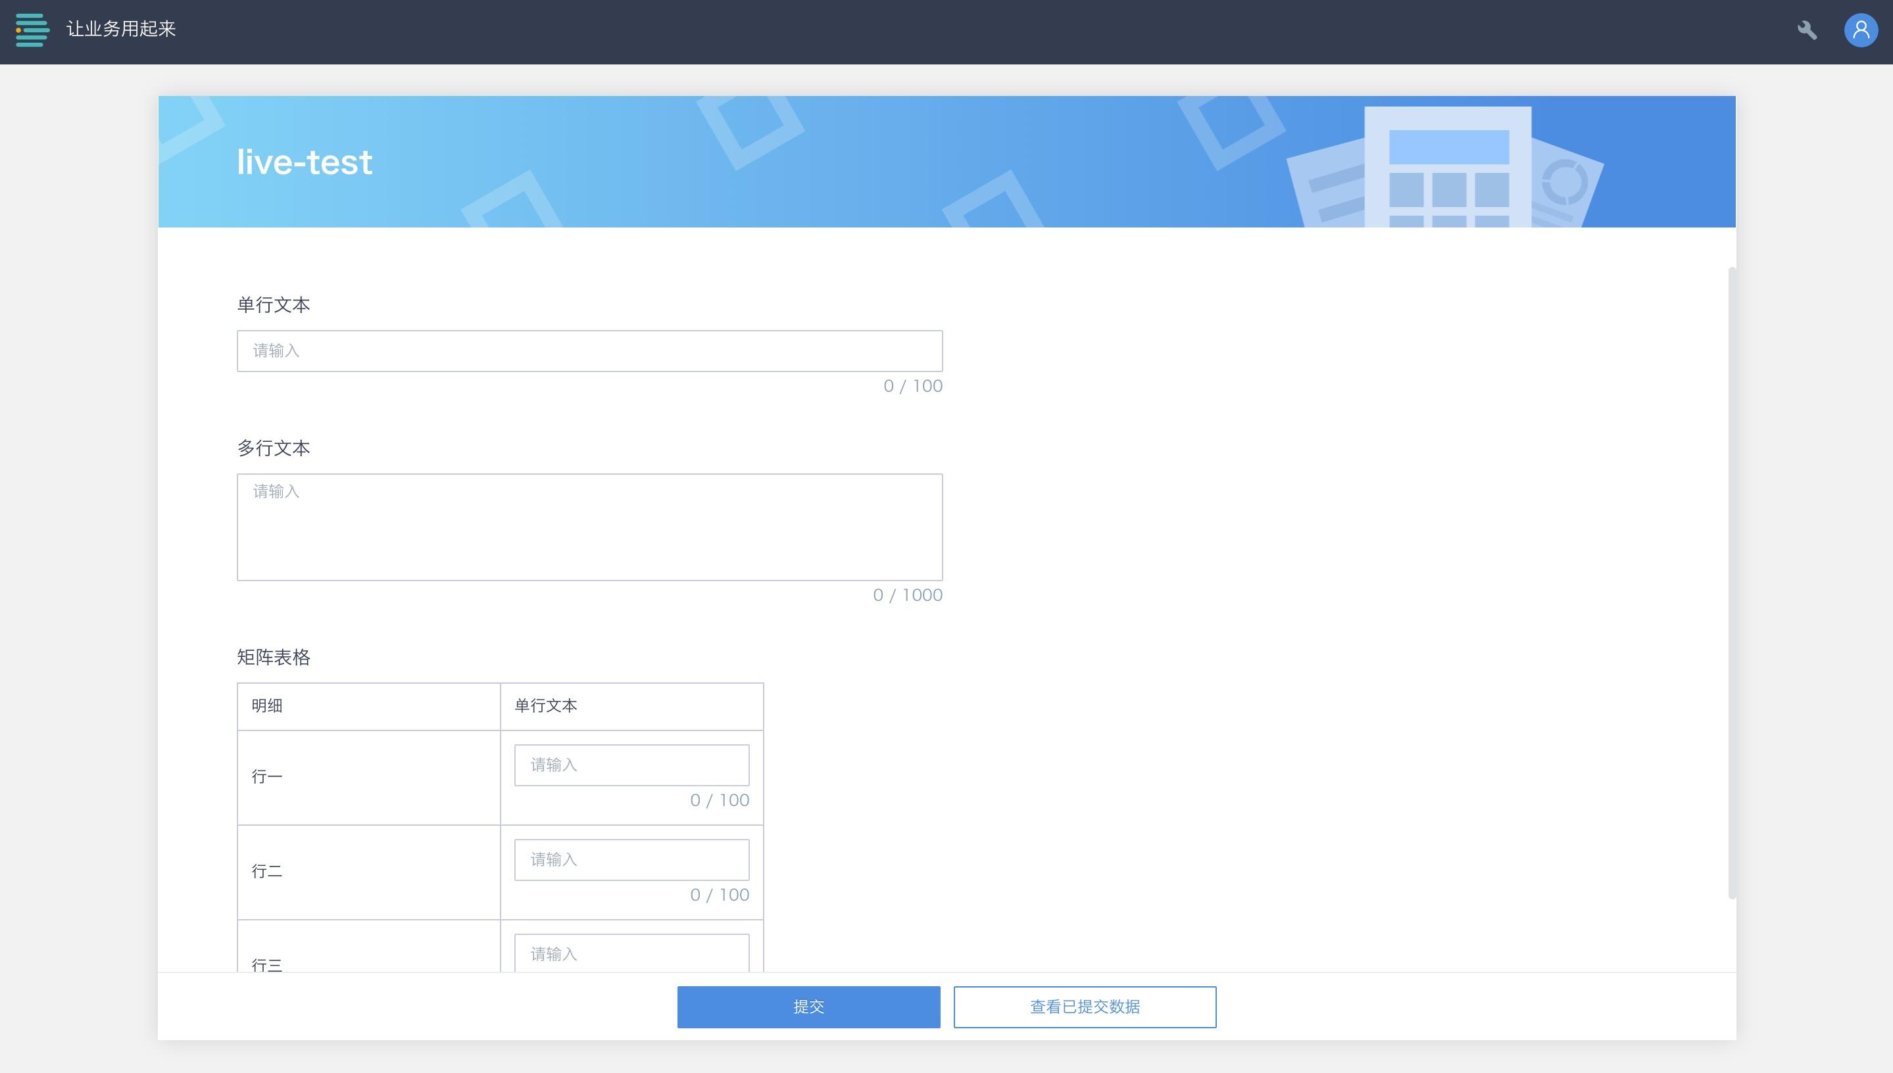Submit the form with 提交 button
The width and height of the screenshot is (1893, 1073).
[808, 1007]
